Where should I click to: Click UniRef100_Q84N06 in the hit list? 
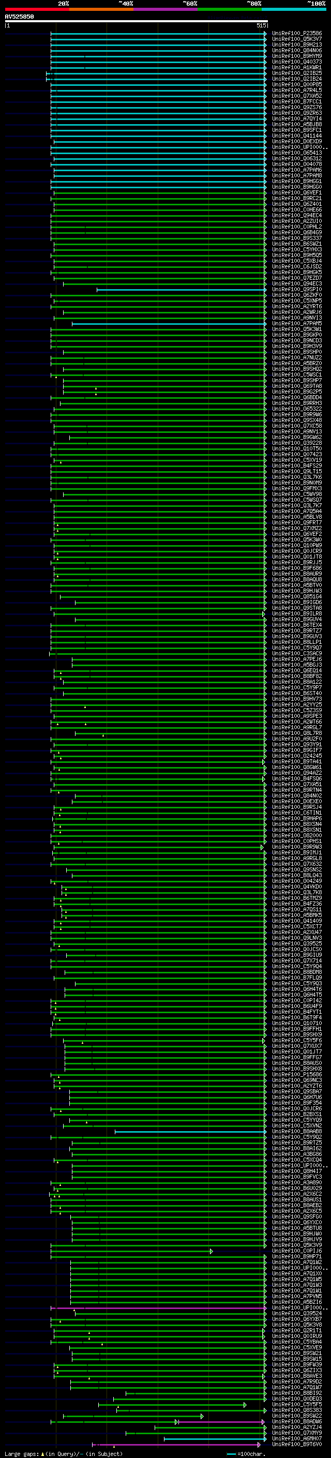tap(297, 50)
